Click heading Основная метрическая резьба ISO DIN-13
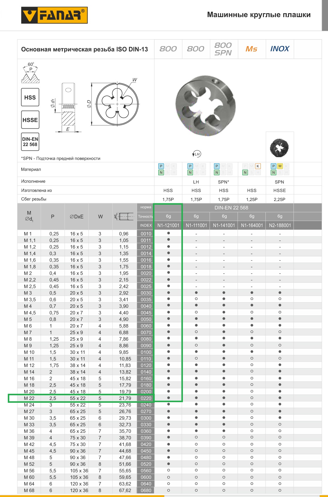The height and width of the screenshot is (497, 328). (85, 49)
